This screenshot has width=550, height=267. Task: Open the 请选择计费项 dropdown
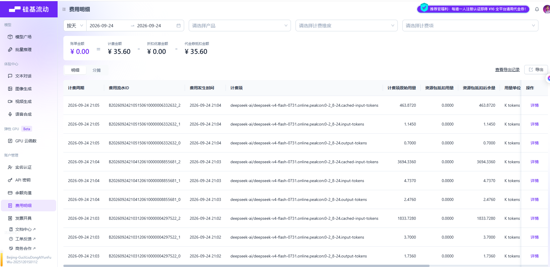pyautogui.click(x=470, y=26)
